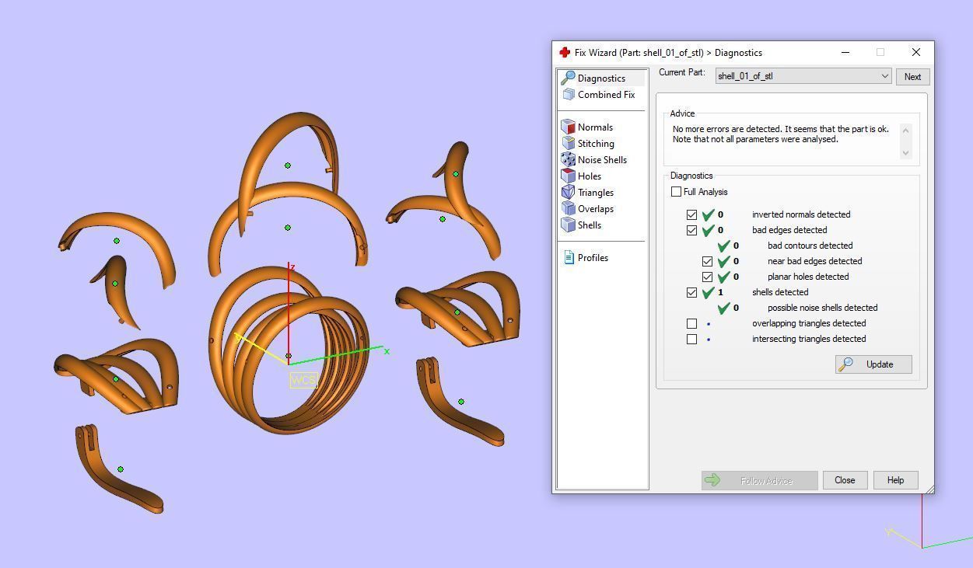Click the green checkmark beside shells detected
This screenshot has width=973, height=568.
pos(708,292)
